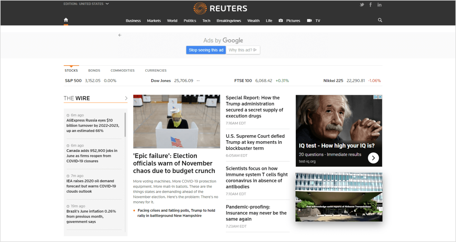Open S&P 500 quote
Viewport: 456px width, 242px height.
pyautogui.click(x=73, y=81)
